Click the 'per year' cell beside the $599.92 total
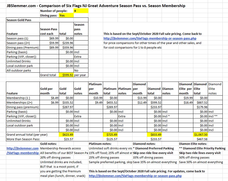Viewport: 228px width, 181px height. click(81, 75)
